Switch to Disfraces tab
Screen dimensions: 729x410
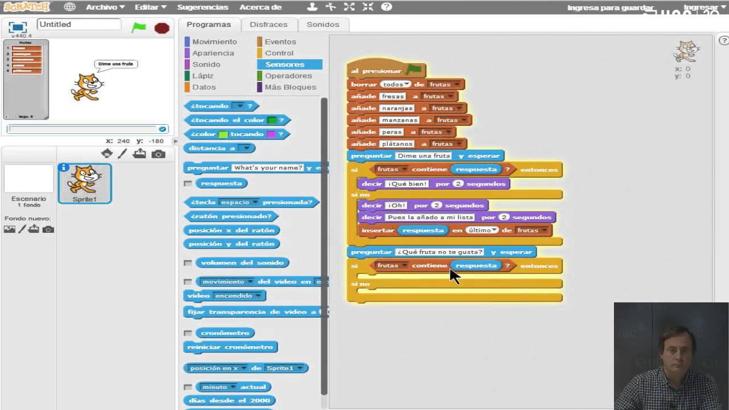268,24
